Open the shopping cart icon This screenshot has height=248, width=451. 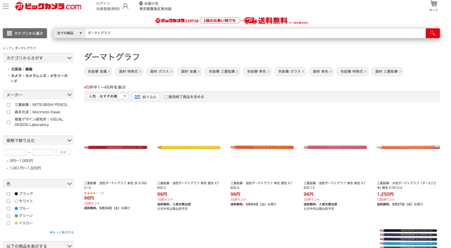[433, 4]
